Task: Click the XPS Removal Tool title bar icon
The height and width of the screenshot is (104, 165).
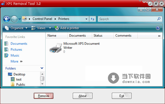Action: point(3,4)
